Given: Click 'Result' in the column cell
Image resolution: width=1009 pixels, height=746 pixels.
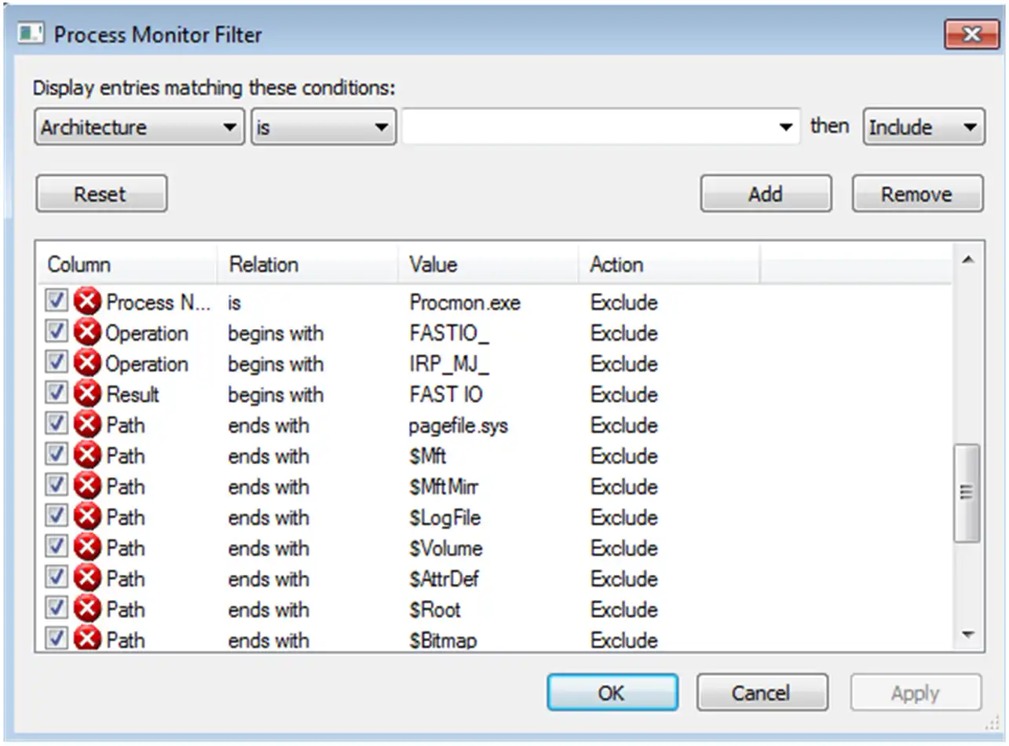Looking at the screenshot, I should coord(132,394).
